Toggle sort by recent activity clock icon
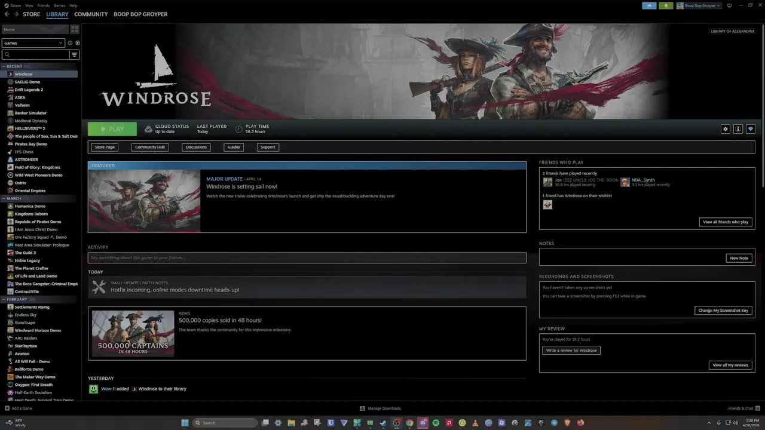Screen dimensions: 765x430 coord(70,43)
